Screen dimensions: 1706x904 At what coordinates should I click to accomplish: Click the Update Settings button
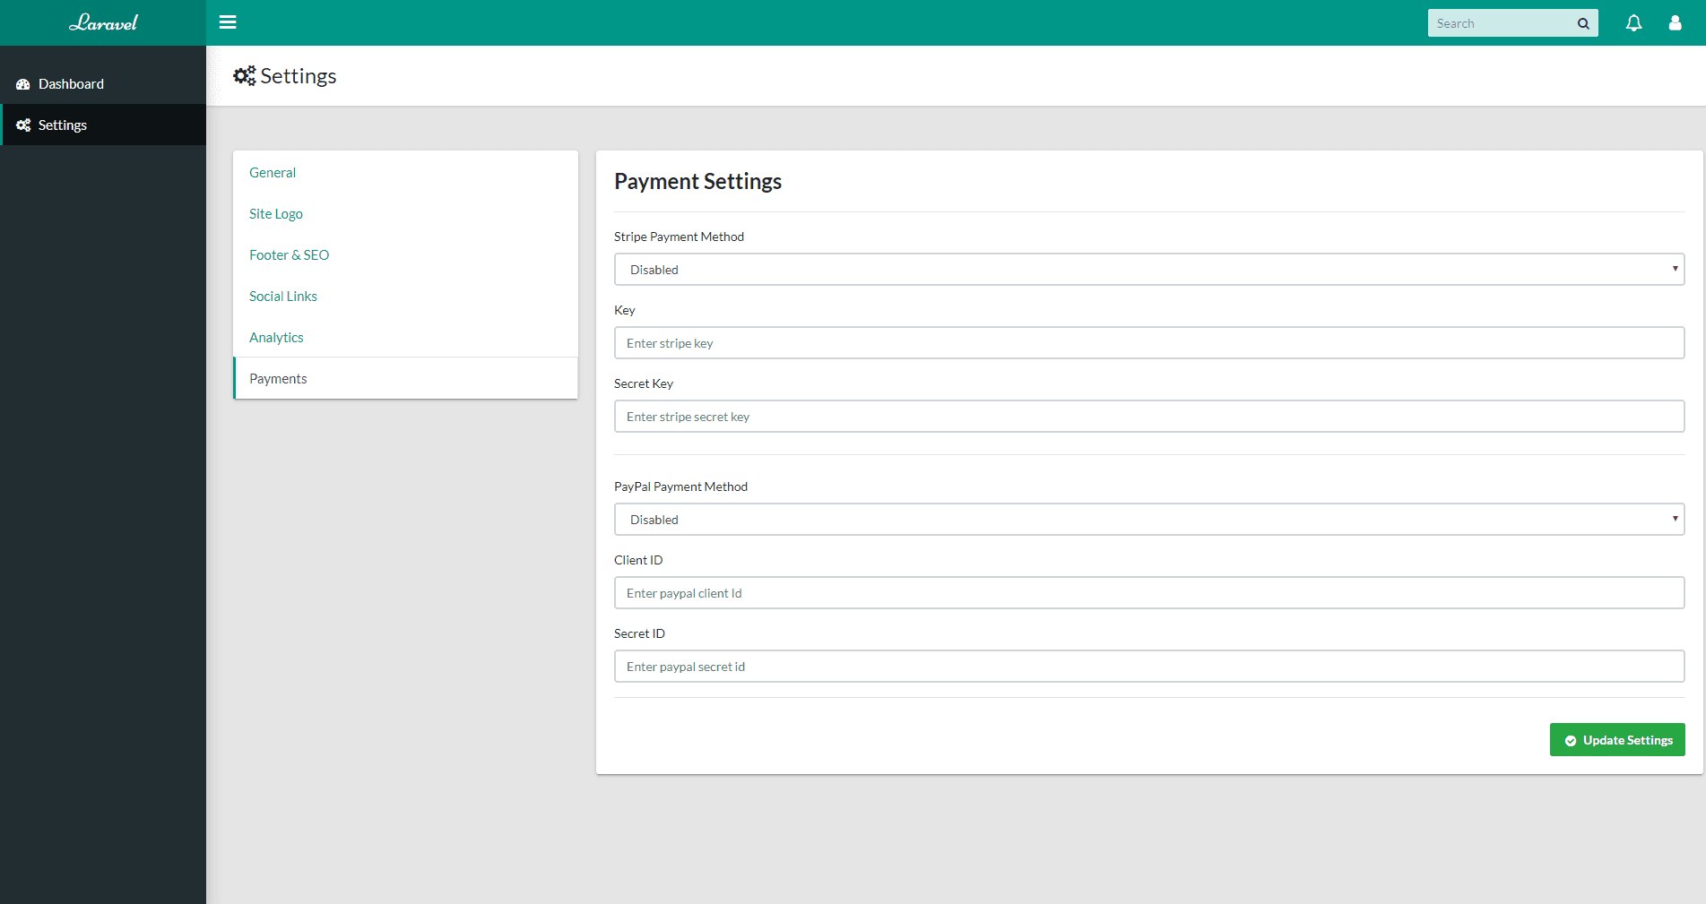[1617, 739]
